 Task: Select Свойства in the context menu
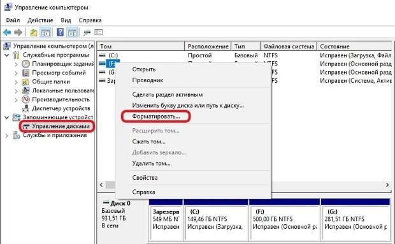click(145, 178)
